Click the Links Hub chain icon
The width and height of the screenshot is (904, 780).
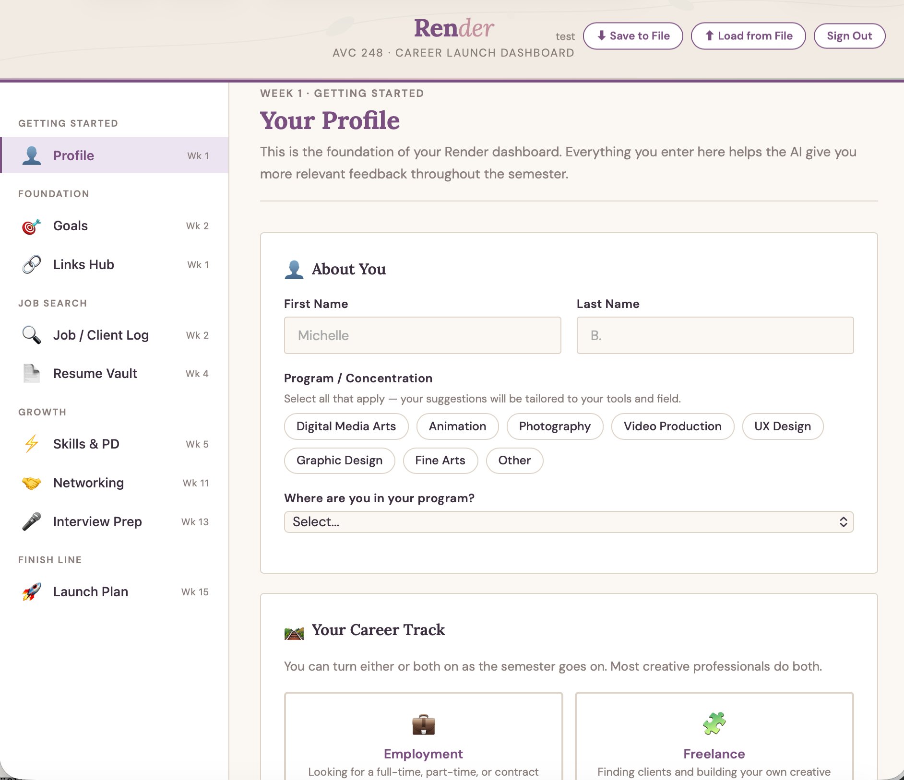(x=32, y=265)
